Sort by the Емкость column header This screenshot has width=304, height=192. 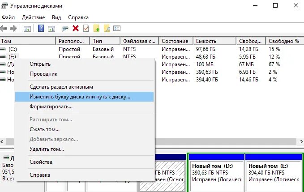(214, 41)
